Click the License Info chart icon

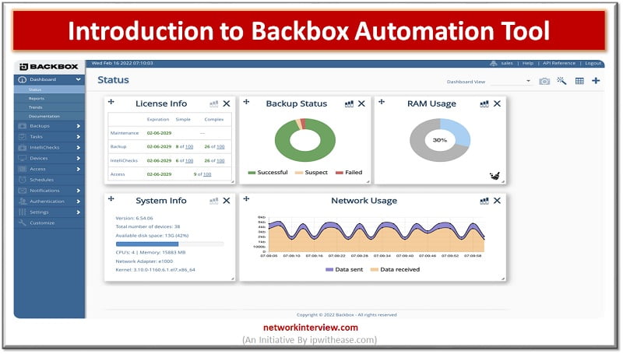pos(213,103)
